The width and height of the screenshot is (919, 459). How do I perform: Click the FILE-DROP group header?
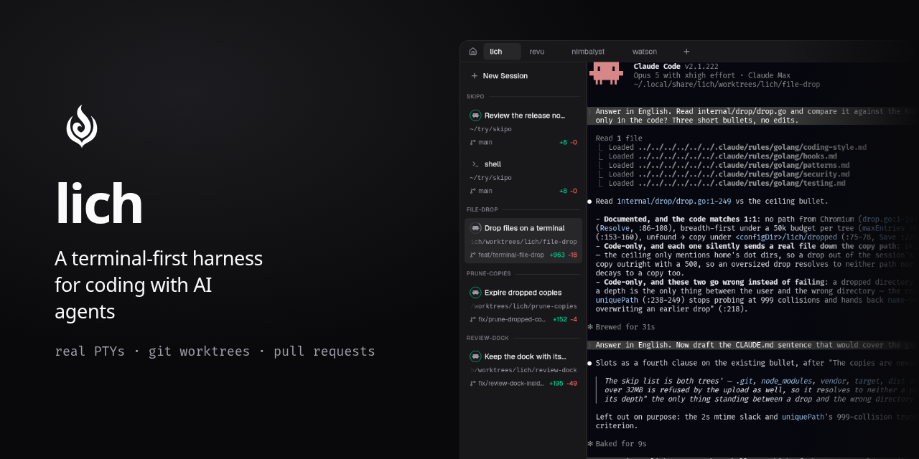pyautogui.click(x=482, y=209)
